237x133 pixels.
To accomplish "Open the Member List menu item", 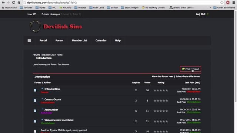I will coord(79,40).
